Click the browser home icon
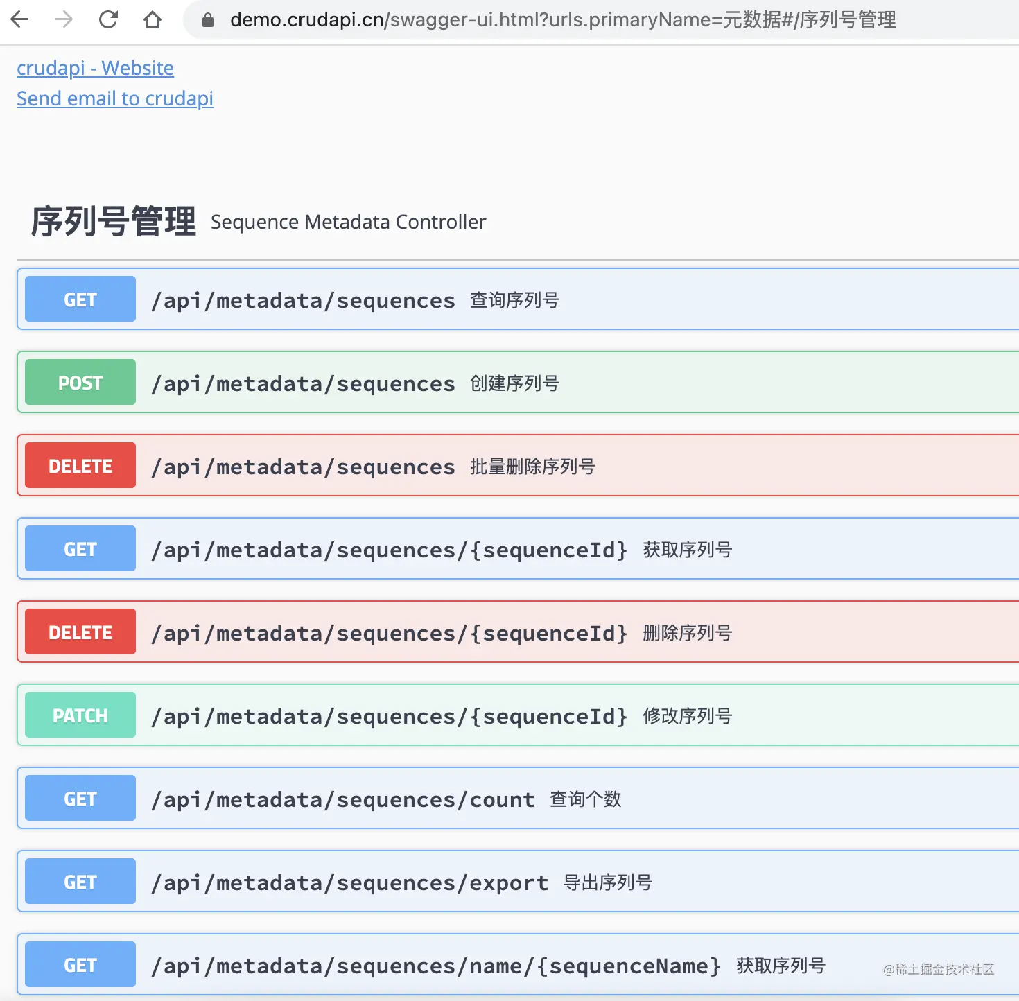 (153, 19)
